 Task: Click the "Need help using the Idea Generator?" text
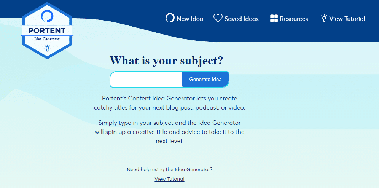point(169,170)
